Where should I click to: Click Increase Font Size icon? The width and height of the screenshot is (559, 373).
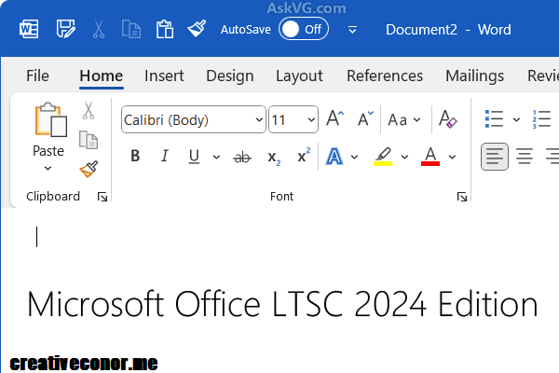[335, 118]
